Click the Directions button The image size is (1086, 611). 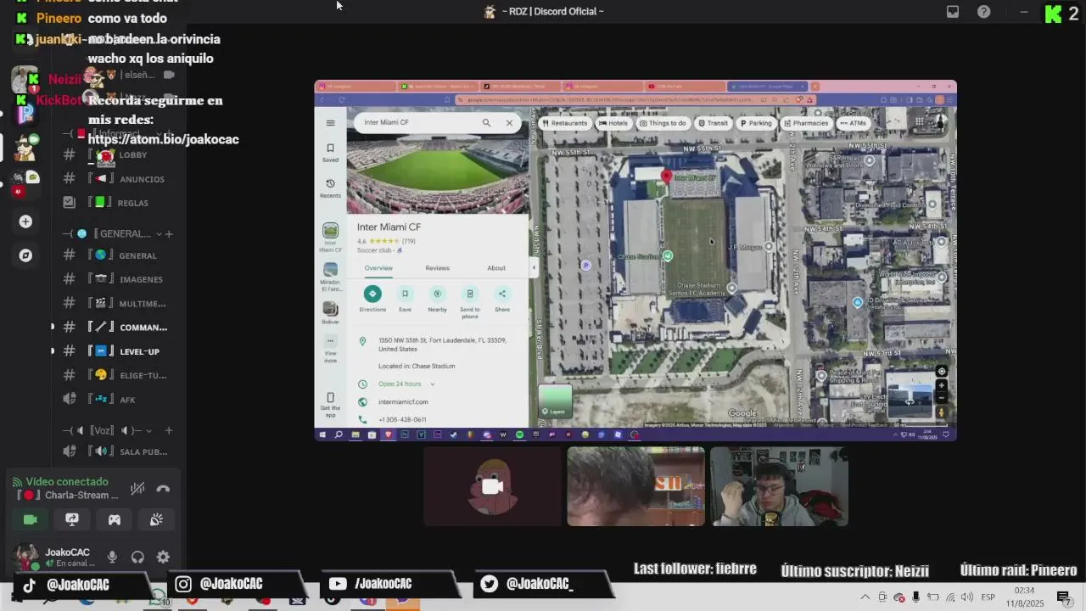(x=372, y=299)
